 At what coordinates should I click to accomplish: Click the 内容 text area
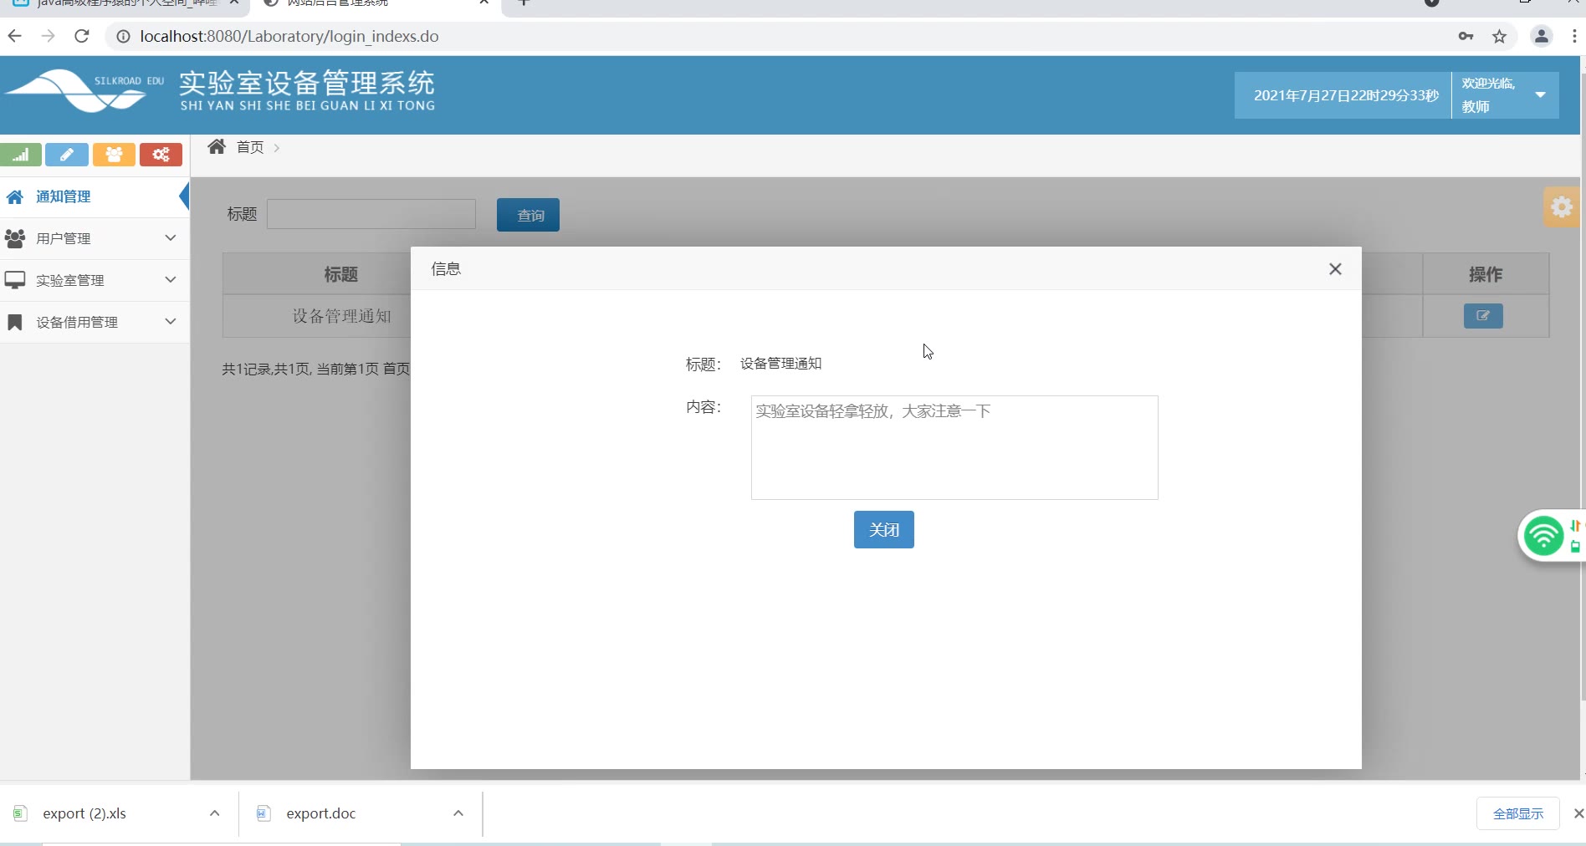click(x=954, y=447)
